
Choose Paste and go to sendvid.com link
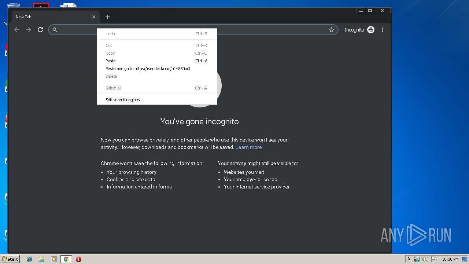157,69
